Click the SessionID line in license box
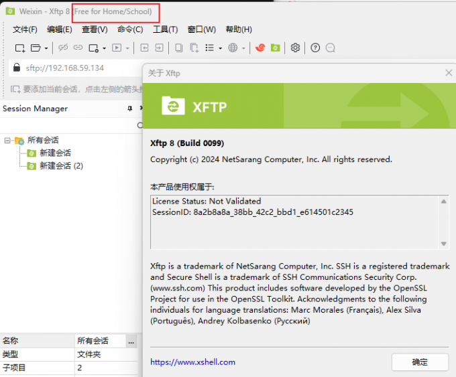 253,212
